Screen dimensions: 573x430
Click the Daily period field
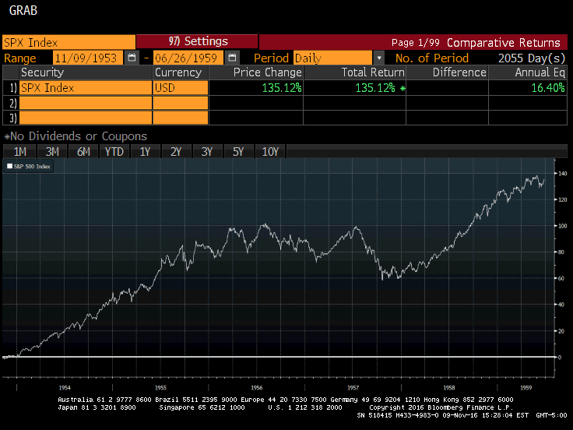(333, 58)
